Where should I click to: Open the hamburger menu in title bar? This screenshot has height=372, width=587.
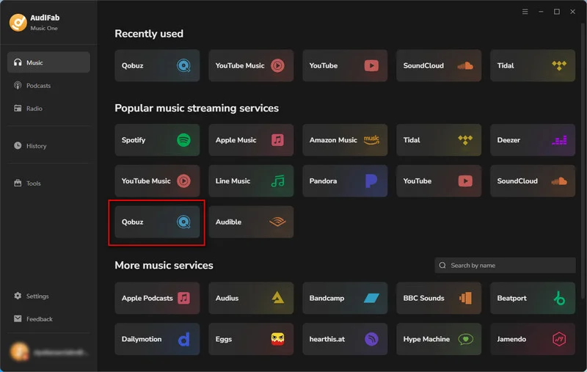click(525, 12)
